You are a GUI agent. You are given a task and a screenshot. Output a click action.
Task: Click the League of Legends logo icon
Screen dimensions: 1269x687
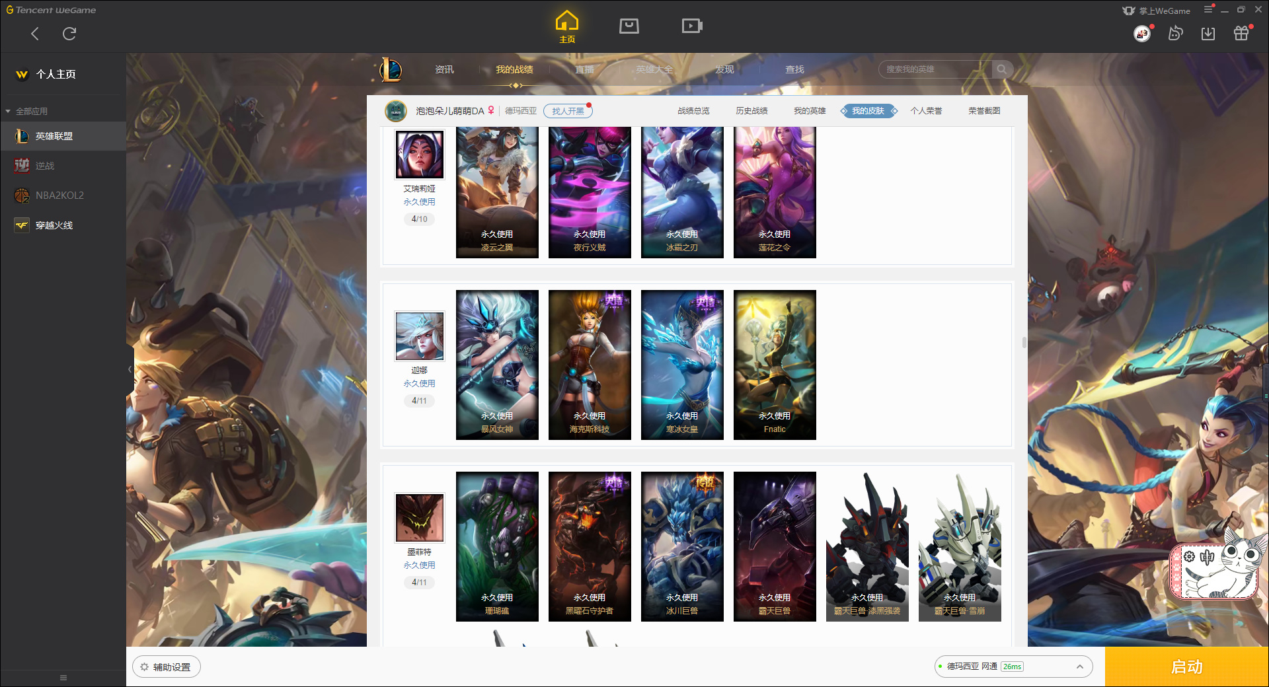click(391, 69)
